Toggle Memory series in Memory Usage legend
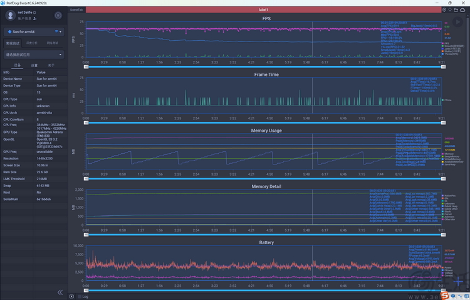470x300 pixels. (x=447, y=154)
